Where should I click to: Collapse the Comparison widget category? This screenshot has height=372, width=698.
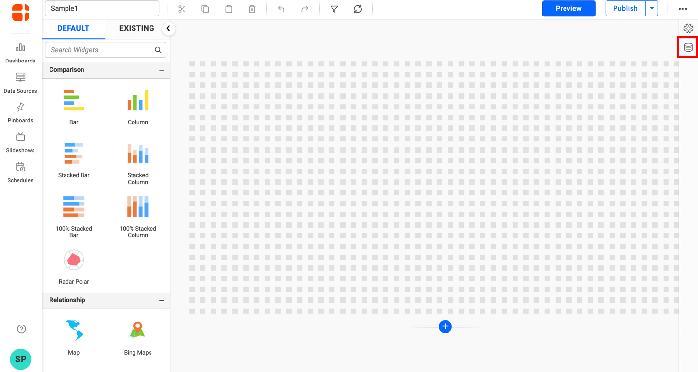pos(162,70)
